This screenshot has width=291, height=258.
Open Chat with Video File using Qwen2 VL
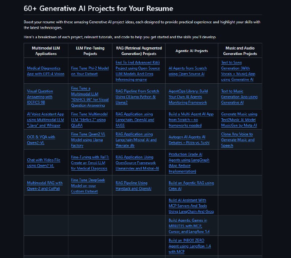click(44, 163)
